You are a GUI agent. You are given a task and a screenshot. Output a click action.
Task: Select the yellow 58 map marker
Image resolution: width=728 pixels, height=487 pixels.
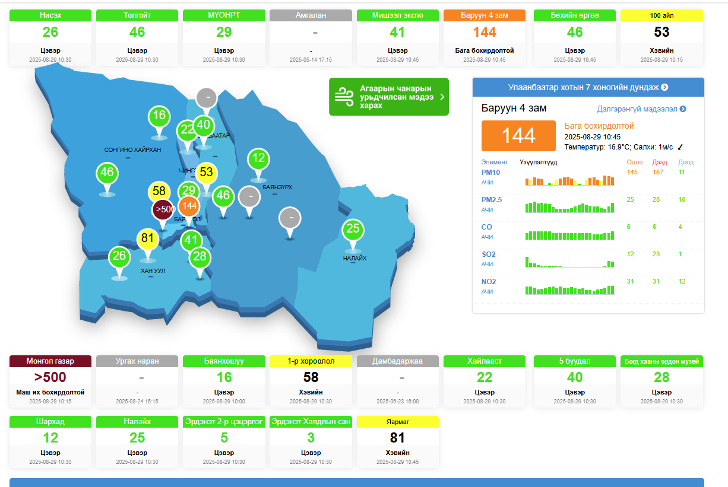(159, 192)
